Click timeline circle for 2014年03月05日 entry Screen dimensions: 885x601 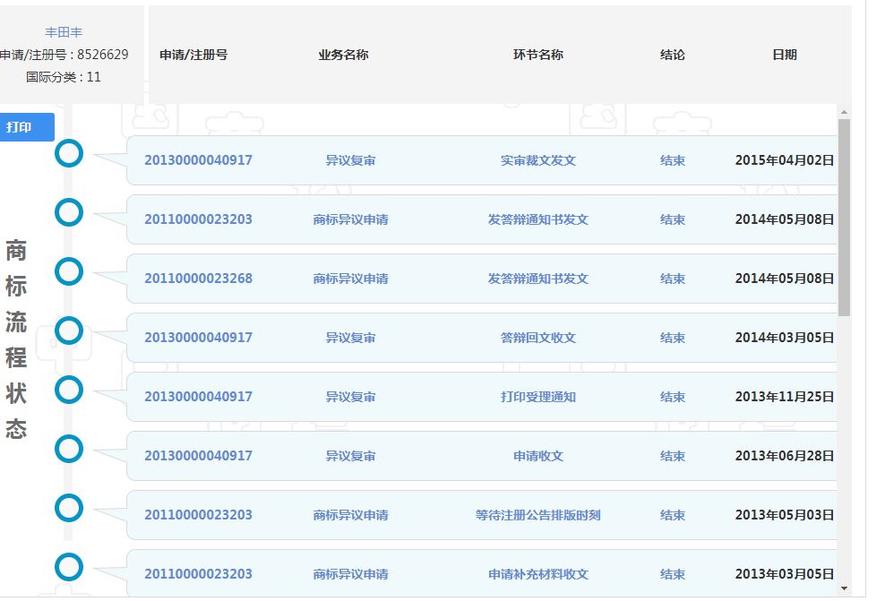point(69,331)
